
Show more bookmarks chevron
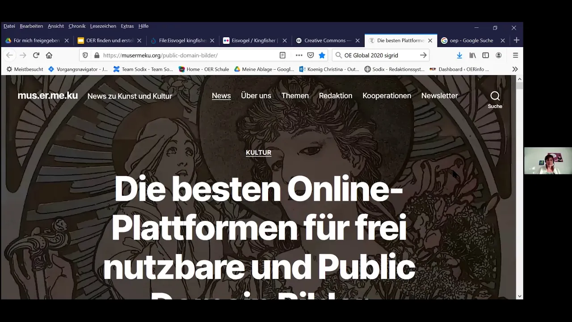click(515, 69)
